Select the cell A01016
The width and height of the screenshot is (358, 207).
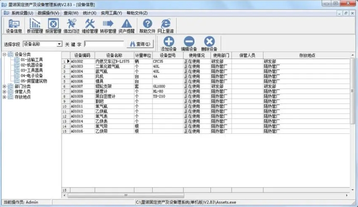(x=82, y=131)
